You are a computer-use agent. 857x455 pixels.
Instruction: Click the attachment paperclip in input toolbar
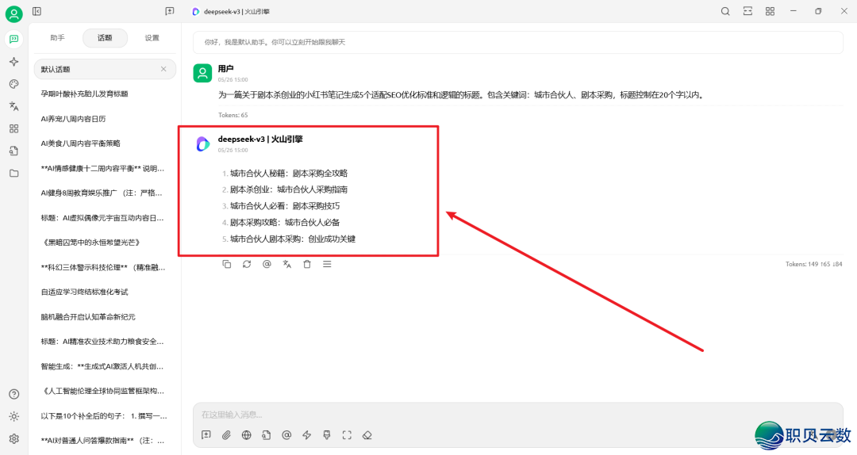coord(226,434)
